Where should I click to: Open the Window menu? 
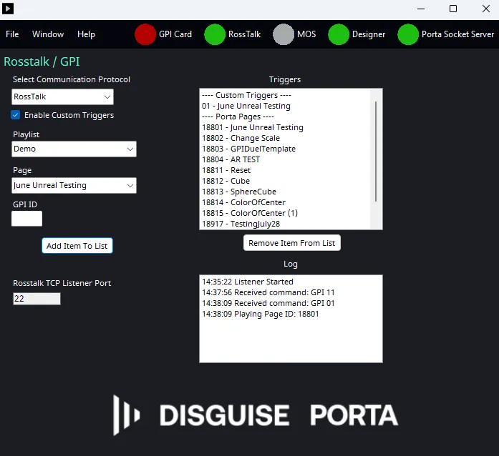48,34
